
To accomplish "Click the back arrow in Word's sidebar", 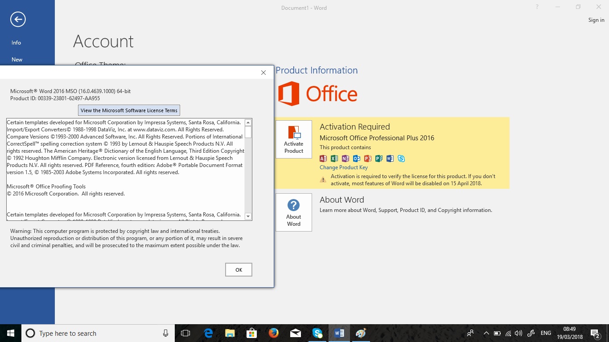I will pyautogui.click(x=18, y=19).
